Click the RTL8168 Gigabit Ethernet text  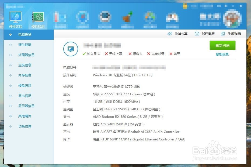pyautogui.click(x=139, y=139)
